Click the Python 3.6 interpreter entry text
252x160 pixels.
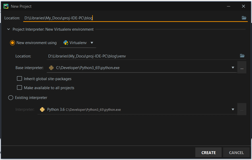click(84, 110)
